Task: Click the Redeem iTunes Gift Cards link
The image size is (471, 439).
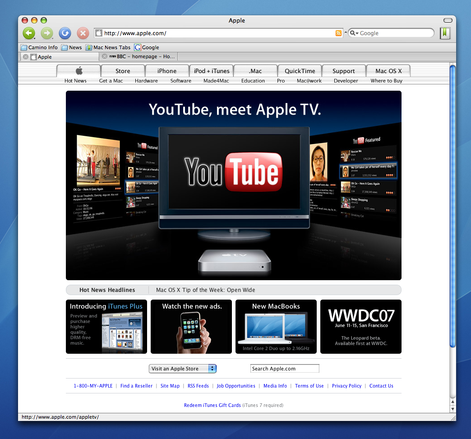Action: 212,405
